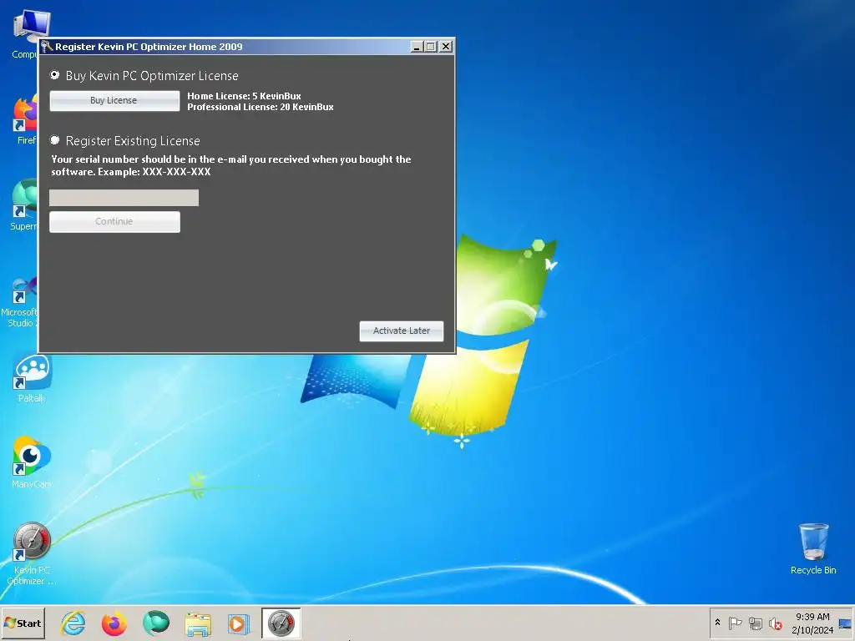Screen dimensions: 855x641
Task: Click the Buy License button
Action: click(x=114, y=101)
